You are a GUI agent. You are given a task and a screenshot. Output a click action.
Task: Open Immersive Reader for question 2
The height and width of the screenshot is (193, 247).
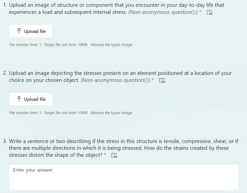[x=162, y=80]
